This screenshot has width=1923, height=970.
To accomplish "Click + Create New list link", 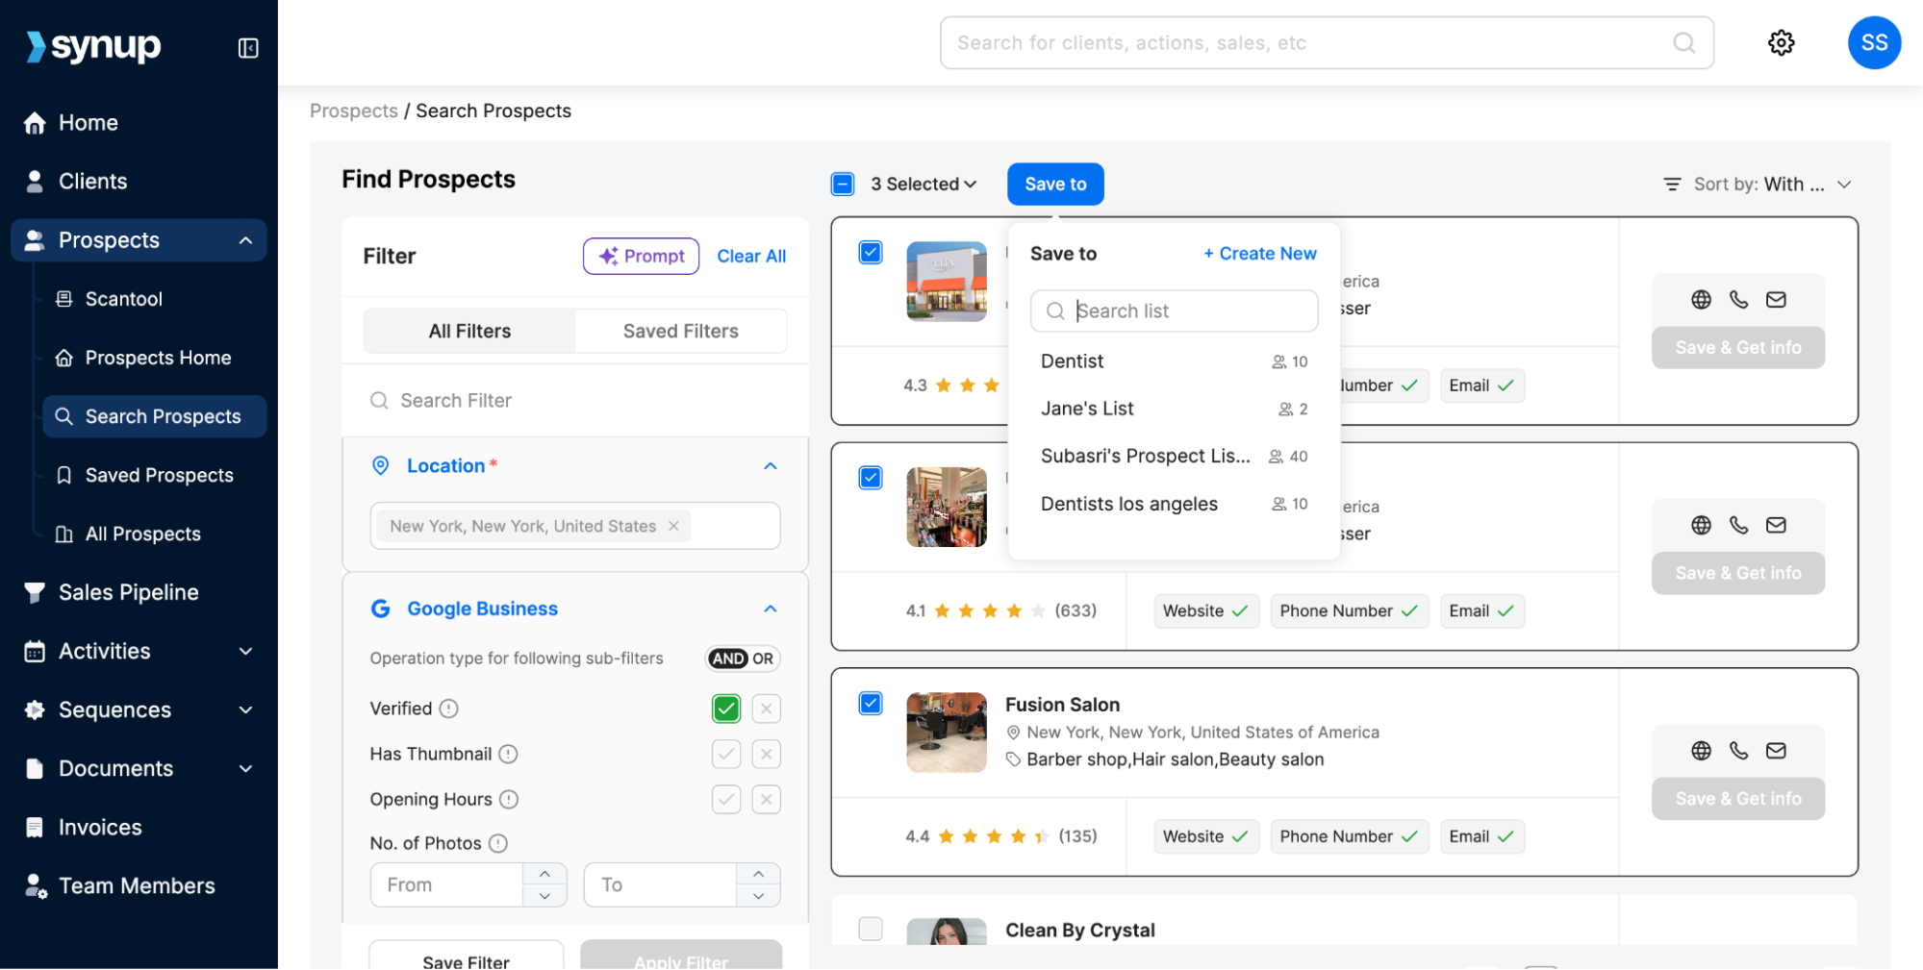I will 1260,254.
